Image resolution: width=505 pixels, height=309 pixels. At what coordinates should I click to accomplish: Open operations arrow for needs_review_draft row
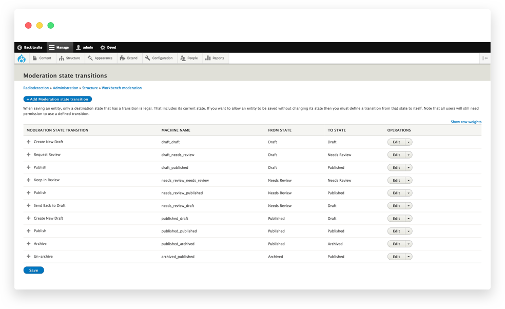409,206
